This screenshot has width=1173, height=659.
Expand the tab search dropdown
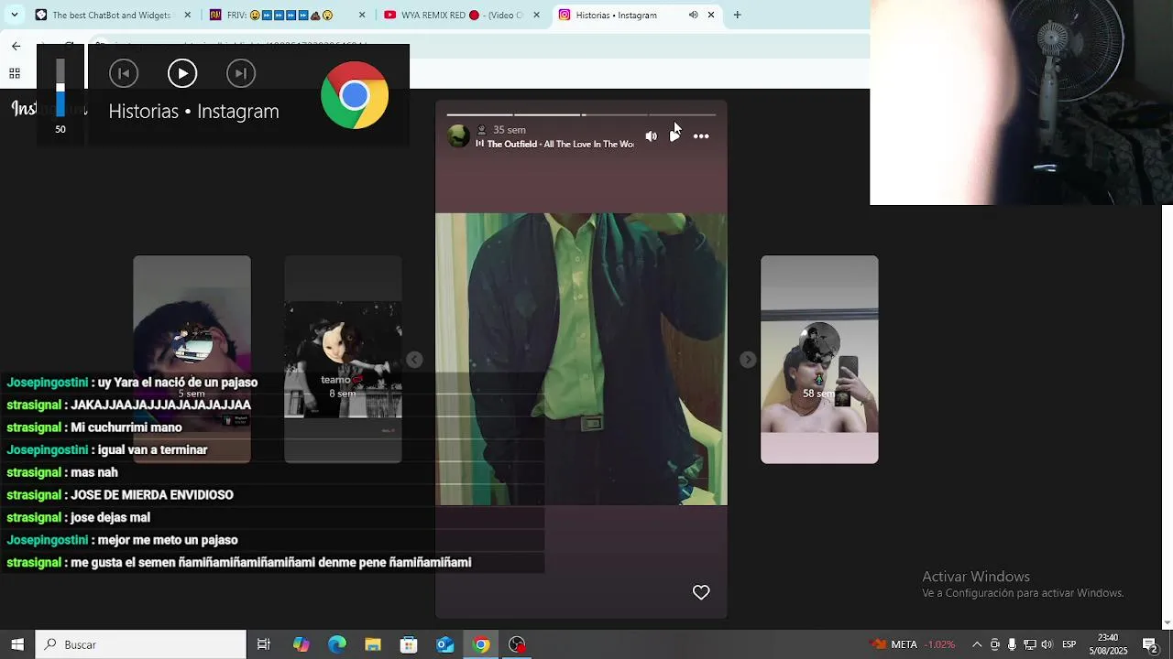pyautogui.click(x=14, y=15)
